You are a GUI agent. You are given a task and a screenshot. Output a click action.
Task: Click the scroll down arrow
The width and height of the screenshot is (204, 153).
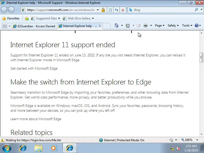201,134
